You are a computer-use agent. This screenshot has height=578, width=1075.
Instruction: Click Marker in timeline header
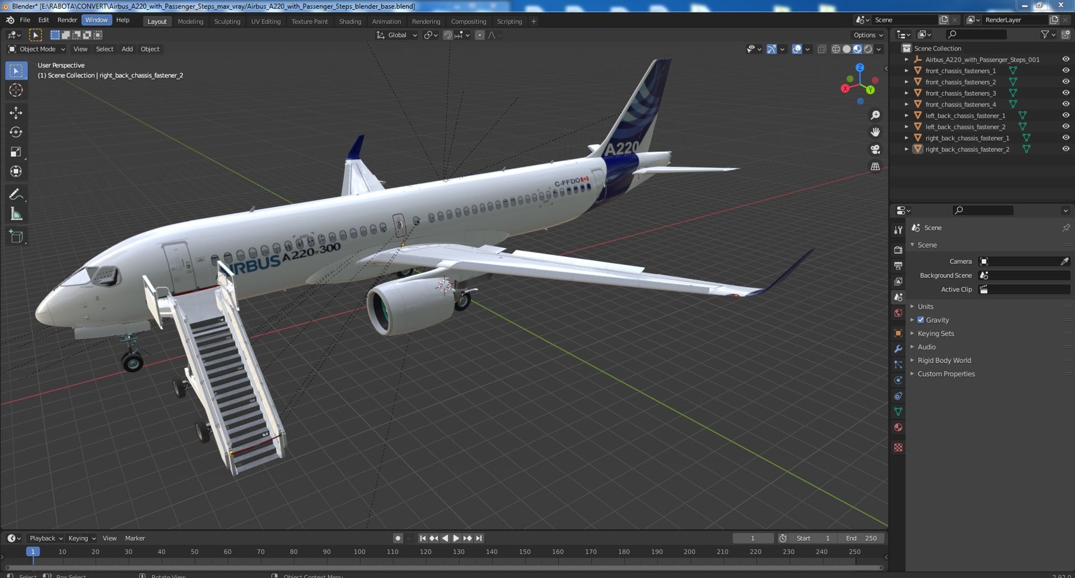pos(135,538)
